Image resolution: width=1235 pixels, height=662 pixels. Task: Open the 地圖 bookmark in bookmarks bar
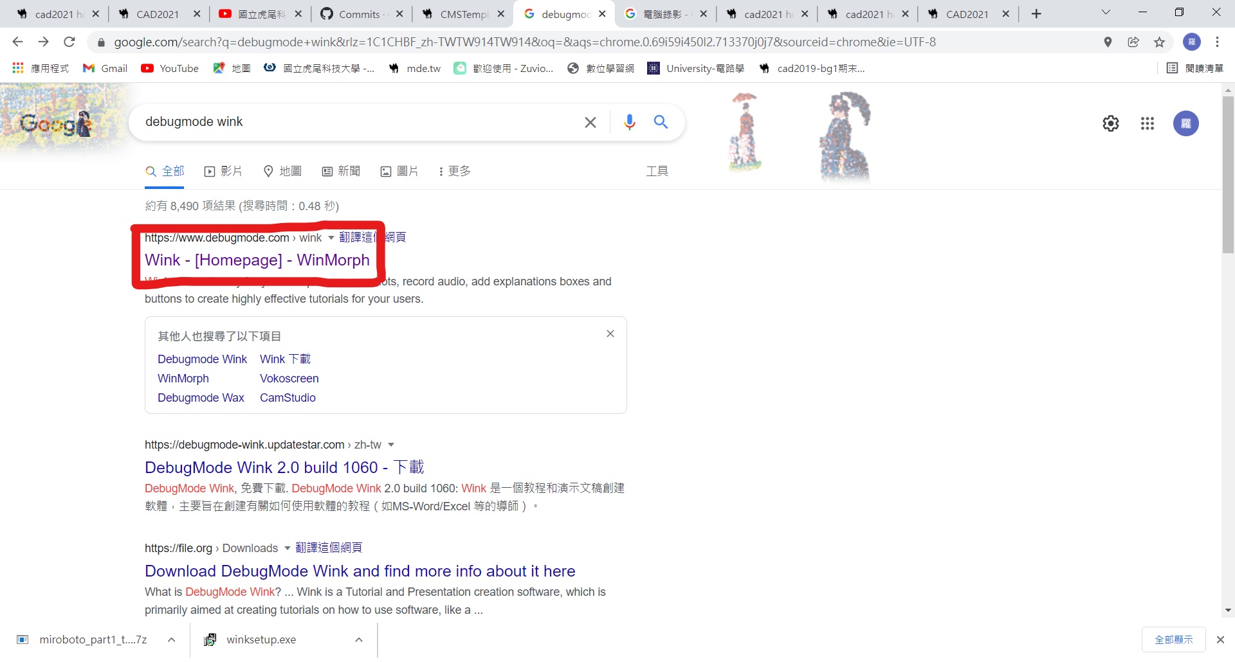[x=232, y=68]
